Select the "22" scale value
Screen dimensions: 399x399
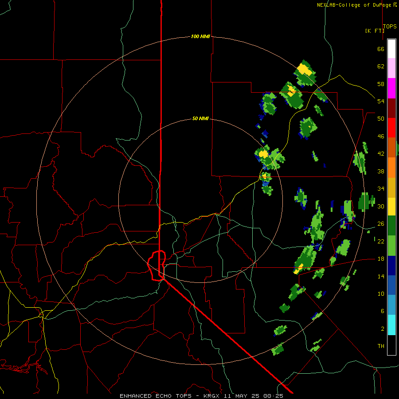[381, 241]
